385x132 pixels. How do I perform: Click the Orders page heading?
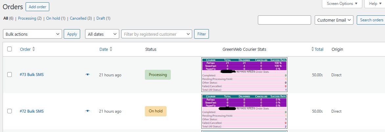click(x=13, y=7)
